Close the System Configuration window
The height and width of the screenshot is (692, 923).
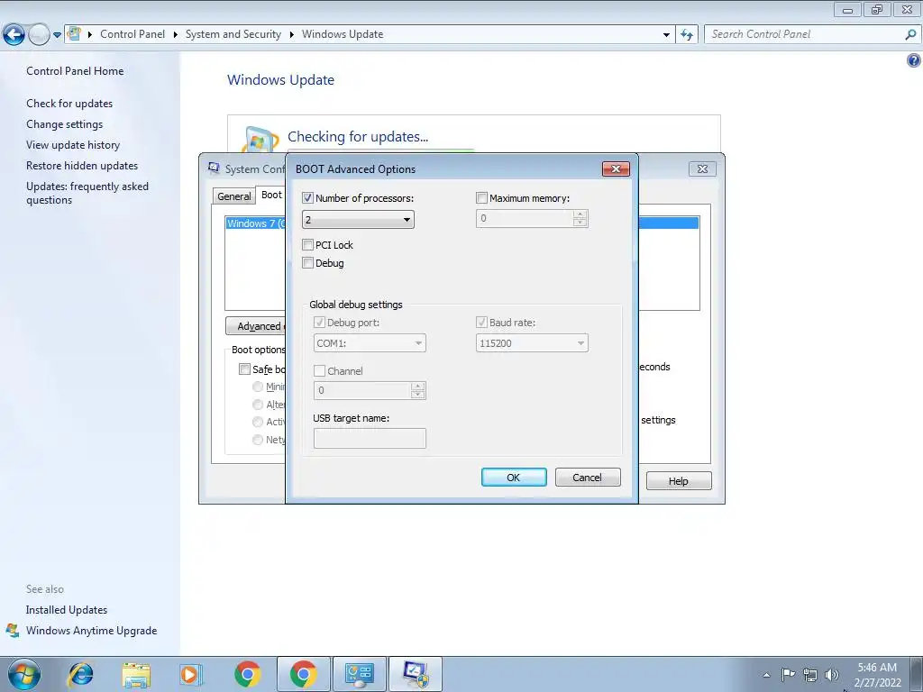(702, 168)
